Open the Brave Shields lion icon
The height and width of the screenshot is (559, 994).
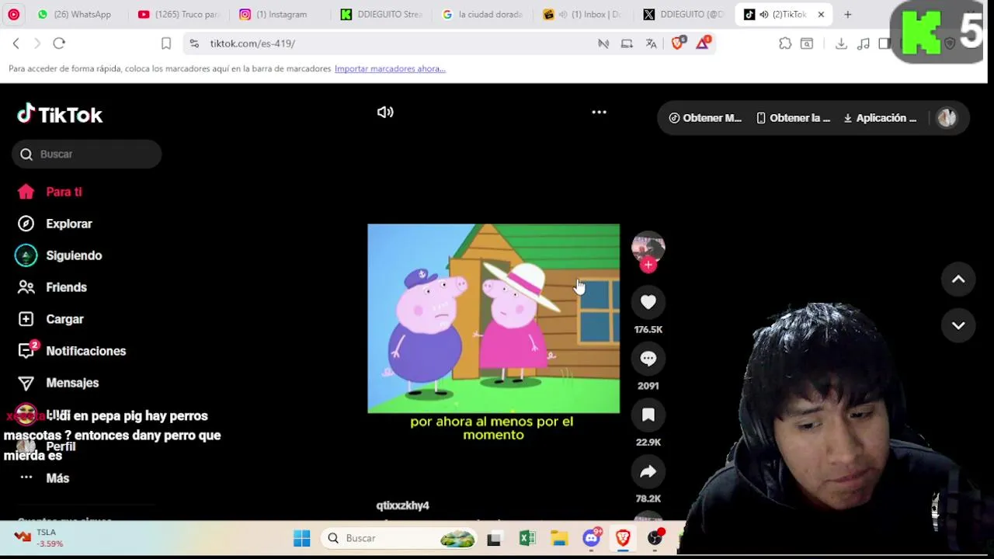point(677,43)
